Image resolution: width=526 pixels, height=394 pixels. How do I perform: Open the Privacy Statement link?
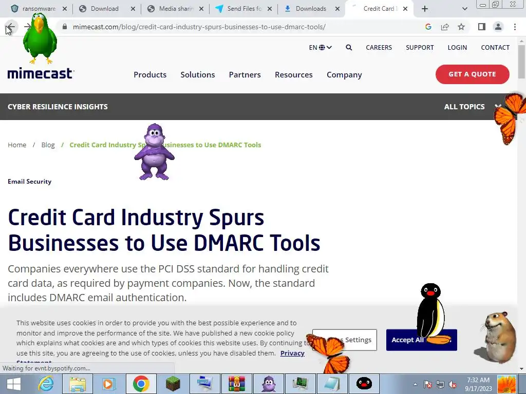click(x=292, y=353)
